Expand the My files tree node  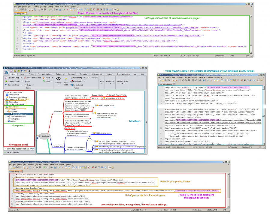click(7, 121)
